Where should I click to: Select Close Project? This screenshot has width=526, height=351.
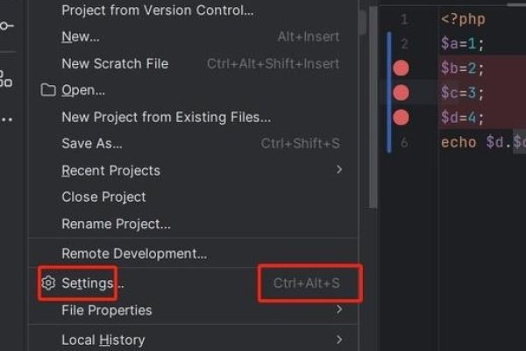pos(103,197)
